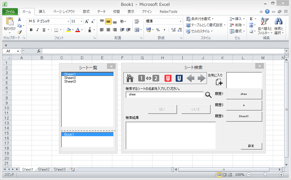Click the 履歴3 Sheet3 history button
The image size is (291, 180).
[244, 116]
